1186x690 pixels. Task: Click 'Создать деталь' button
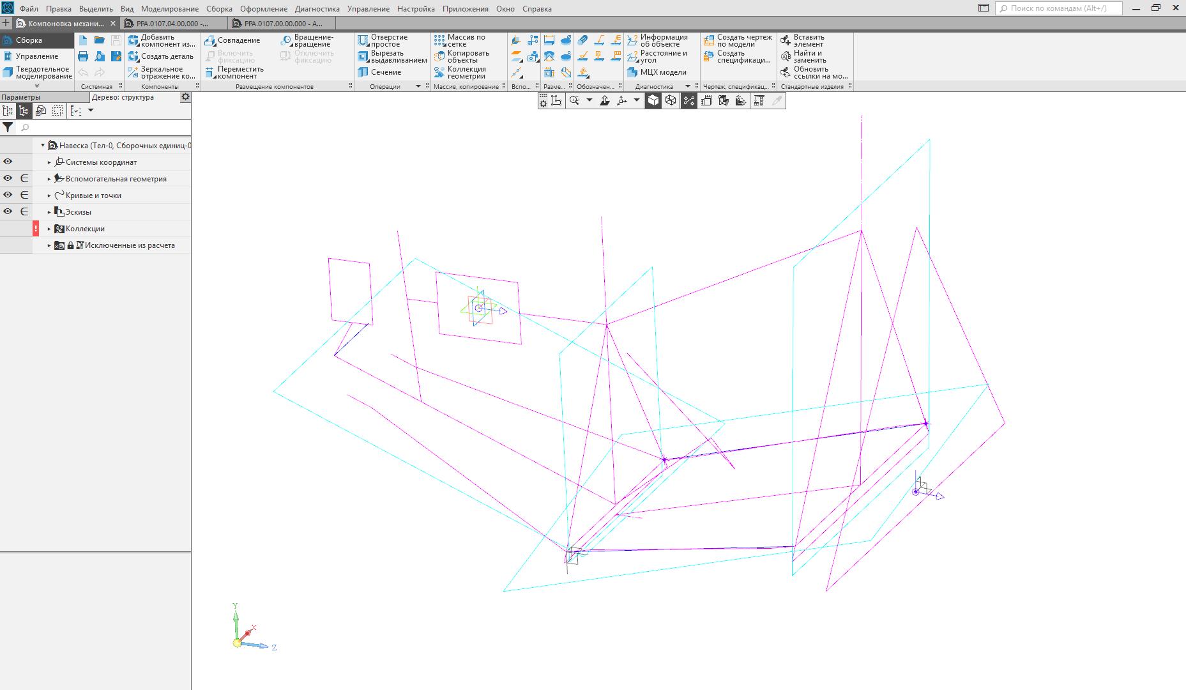[161, 56]
